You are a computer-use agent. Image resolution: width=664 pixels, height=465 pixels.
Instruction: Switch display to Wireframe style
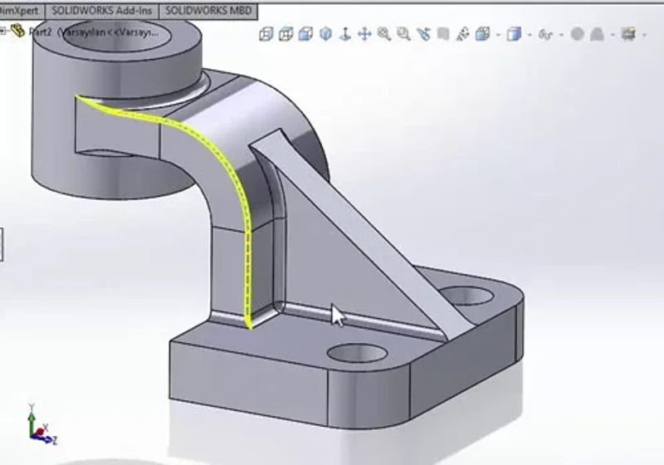click(266, 34)
